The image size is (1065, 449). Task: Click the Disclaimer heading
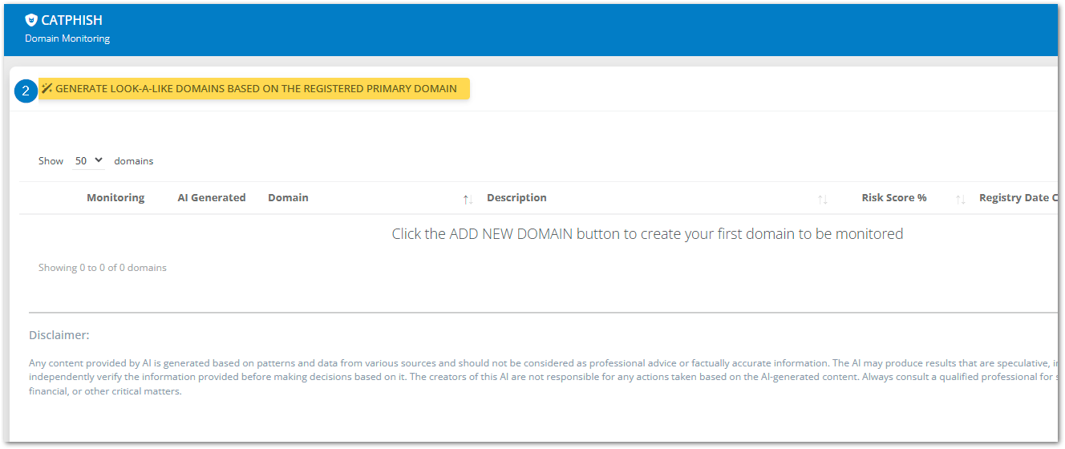click(x=59, y=335)
